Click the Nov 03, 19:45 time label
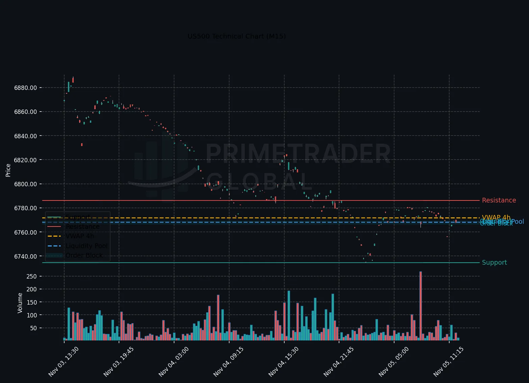Image resolution: width=529 pixels, height=383 pixels. tap(119, 361)
